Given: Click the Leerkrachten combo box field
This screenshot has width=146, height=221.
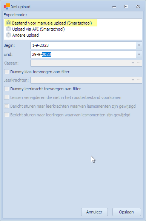Looking at the screenshot, I should point(80,80).
